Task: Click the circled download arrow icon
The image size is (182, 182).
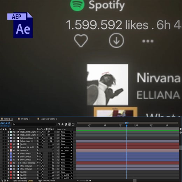Action: pos(116,41)
